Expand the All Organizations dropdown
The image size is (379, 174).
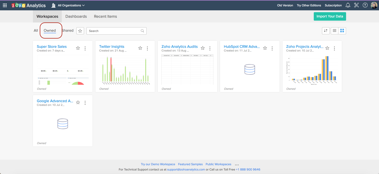click(x=71, y=5)
